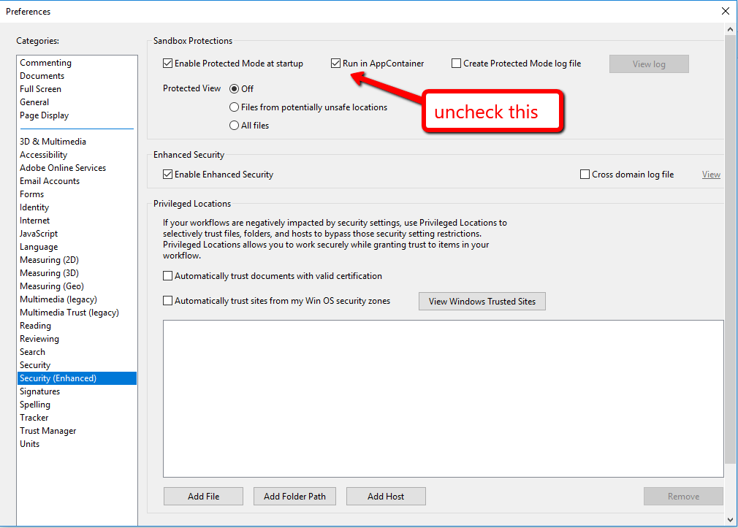Choose Files from potentially unsafe locations
Image resolution: width=738 pixels, height=528 pixels.
[235, 107]
